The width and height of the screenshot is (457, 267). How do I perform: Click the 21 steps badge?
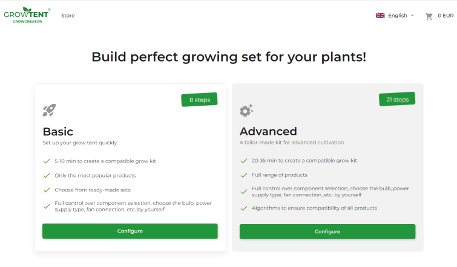coord(396,99)
